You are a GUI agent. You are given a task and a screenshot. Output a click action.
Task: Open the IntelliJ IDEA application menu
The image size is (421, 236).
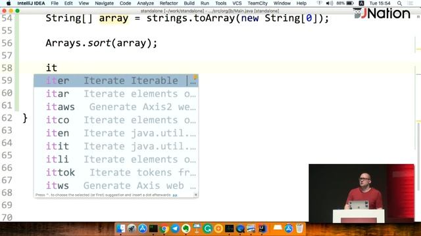click(31, 3)
